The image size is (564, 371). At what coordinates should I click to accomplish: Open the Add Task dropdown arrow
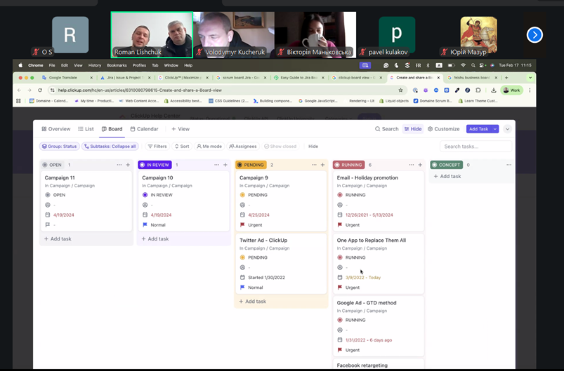click(495, 129)
